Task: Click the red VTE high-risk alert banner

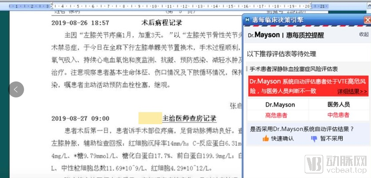Action: (303, 86)
